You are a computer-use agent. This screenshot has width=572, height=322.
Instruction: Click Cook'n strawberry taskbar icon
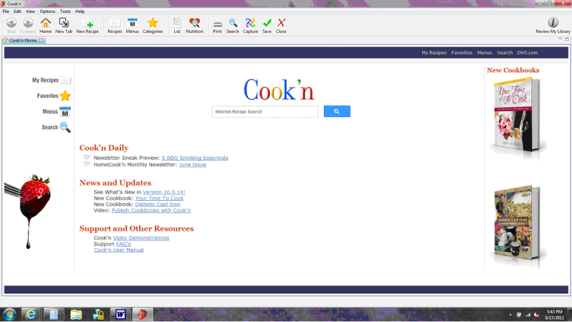click(143, 314)
